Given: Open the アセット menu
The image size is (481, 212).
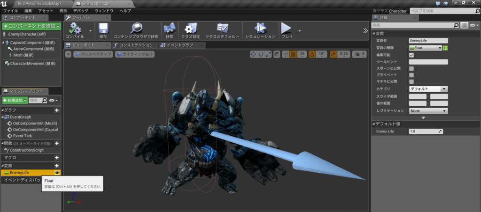Looking at the screenshot, I should point(46,11).
